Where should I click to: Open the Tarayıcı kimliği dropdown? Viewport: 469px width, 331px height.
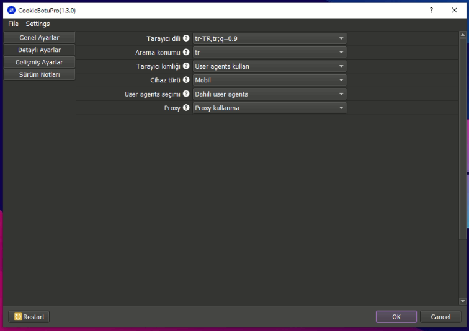(x=269, y=66)
